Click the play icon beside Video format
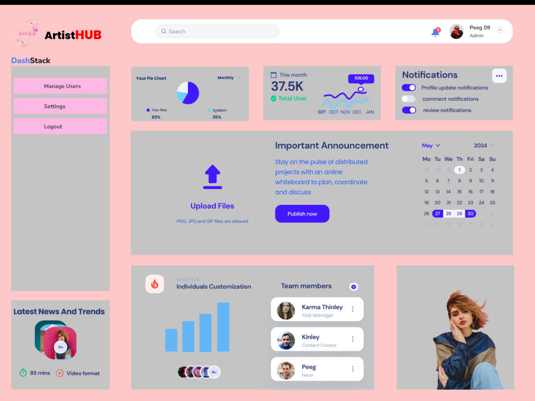535x401 pixels. (60, 373)
